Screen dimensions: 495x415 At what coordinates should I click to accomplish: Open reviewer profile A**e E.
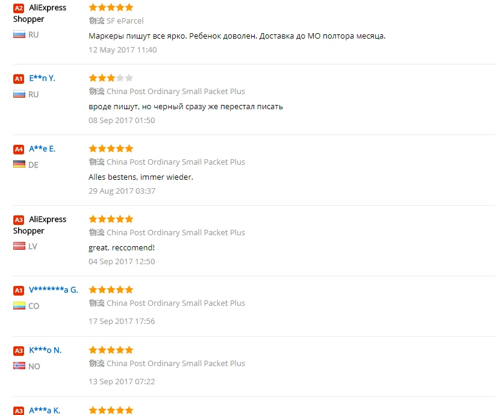pos(42,148)
